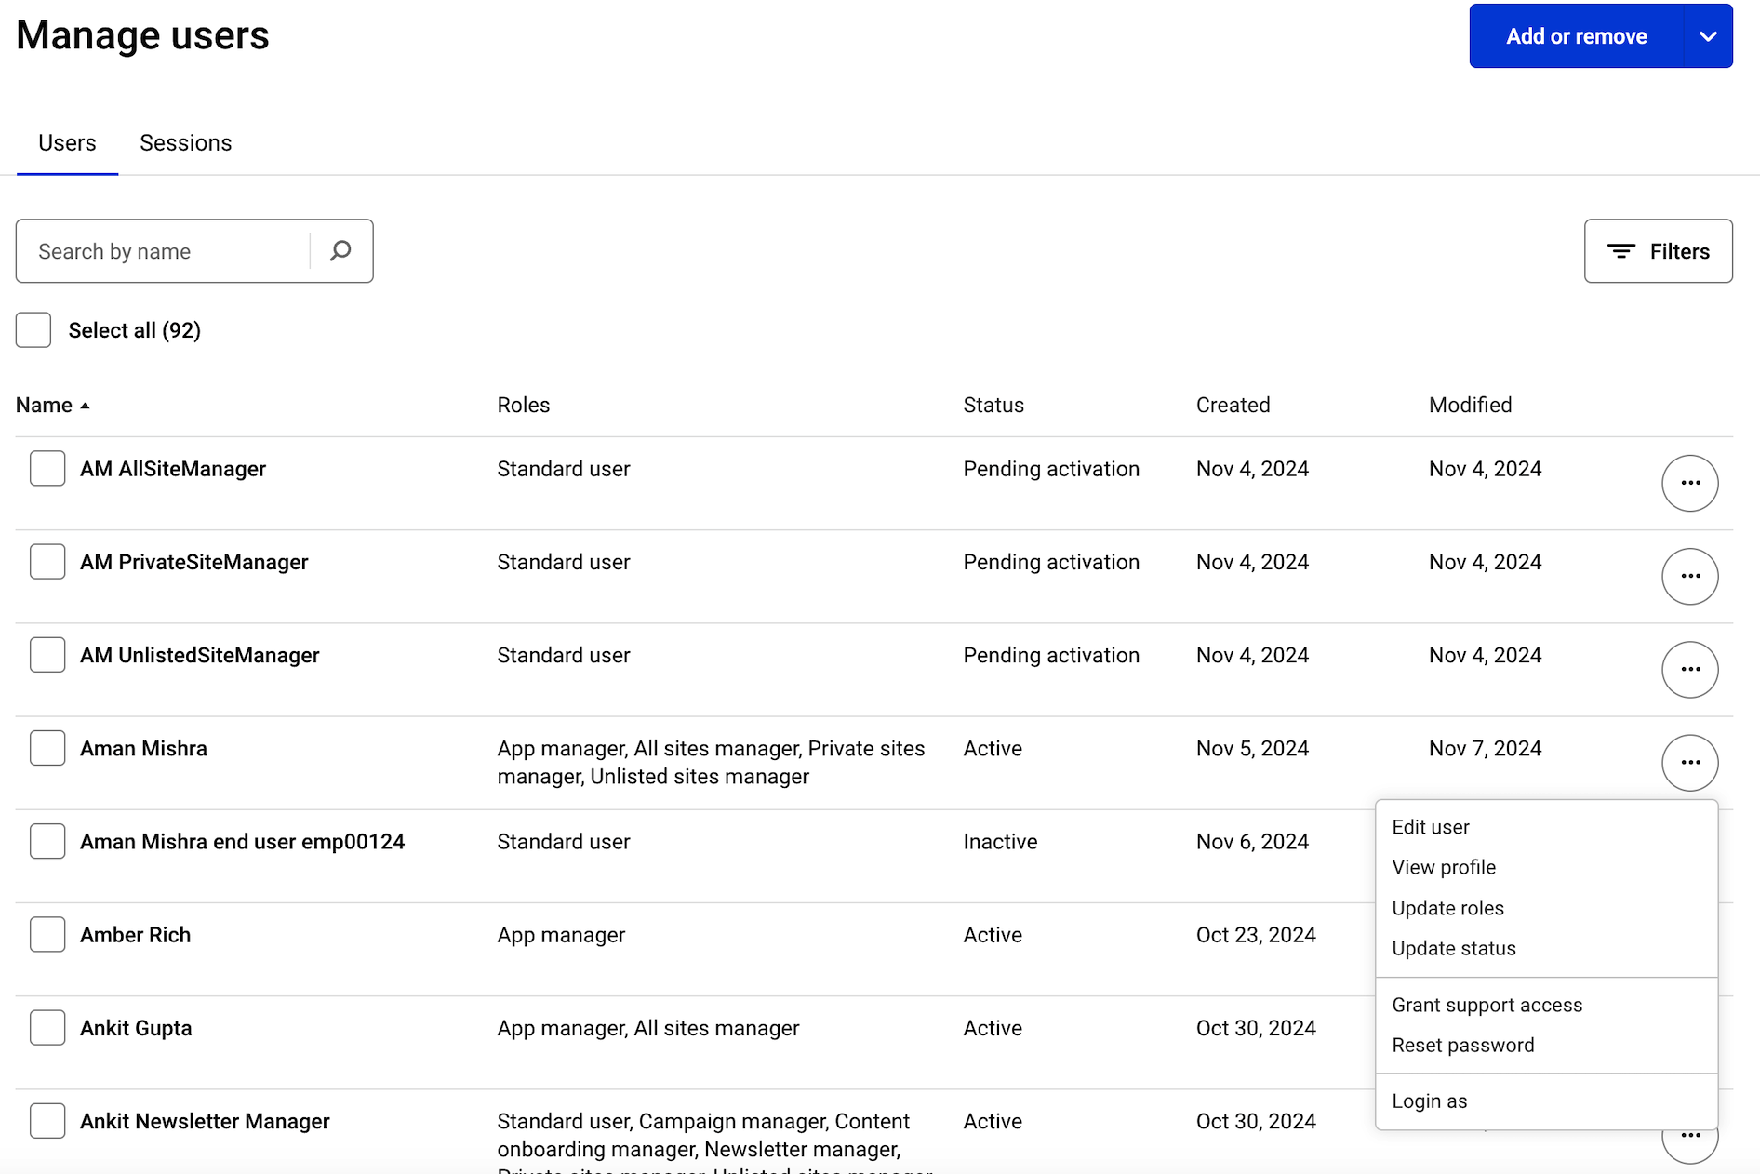This screenshot has height=1174, width=1760.
Task: Select the checkbox for Amber Rich
Action: click(x=47, y=934)
